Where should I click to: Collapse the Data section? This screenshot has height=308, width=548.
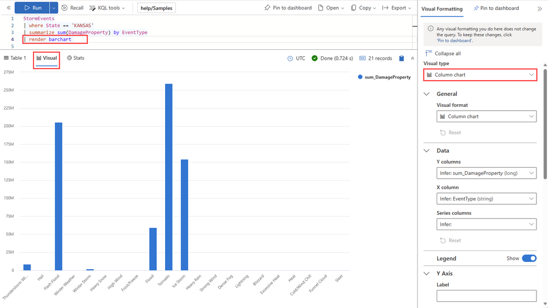point(426,151)
